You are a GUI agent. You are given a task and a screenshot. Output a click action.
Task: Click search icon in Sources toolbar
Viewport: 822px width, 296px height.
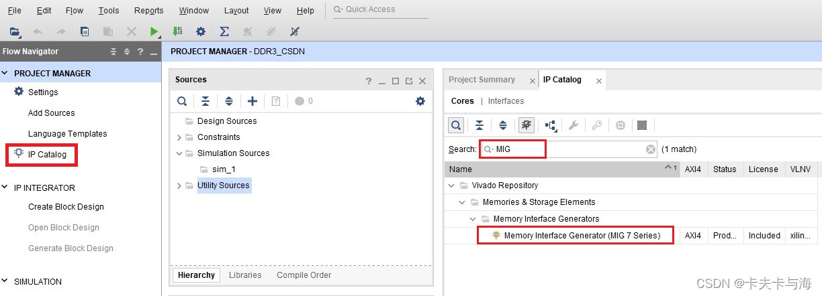(182, 101)
